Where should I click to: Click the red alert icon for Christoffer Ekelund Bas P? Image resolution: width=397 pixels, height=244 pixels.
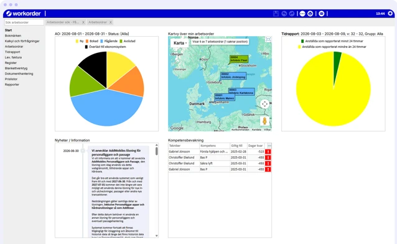[268, 157]
